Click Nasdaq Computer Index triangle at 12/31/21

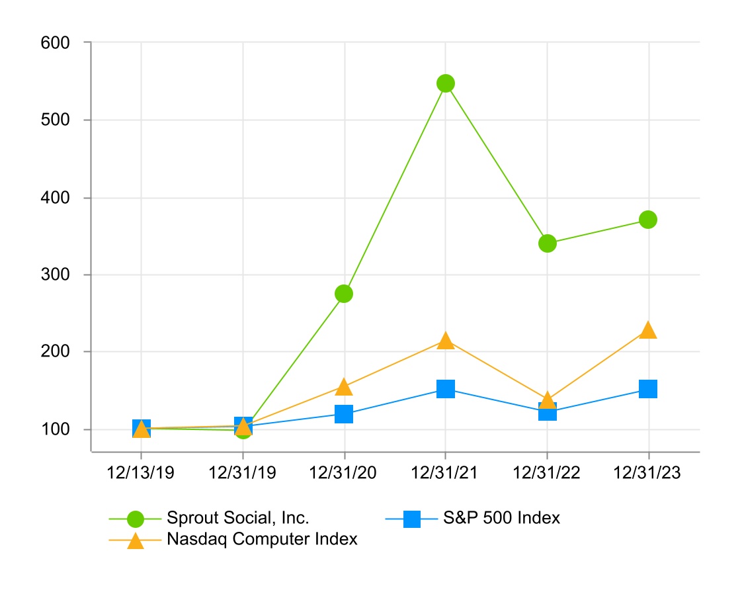pyautogui.click(x=445, y=341)
